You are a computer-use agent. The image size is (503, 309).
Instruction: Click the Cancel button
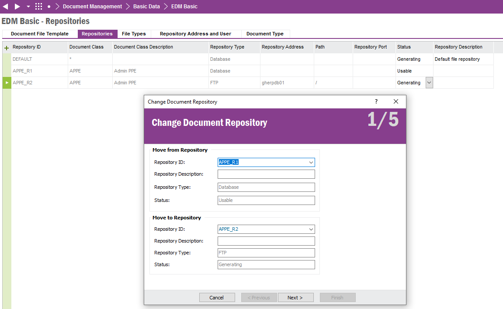(217, 298)
